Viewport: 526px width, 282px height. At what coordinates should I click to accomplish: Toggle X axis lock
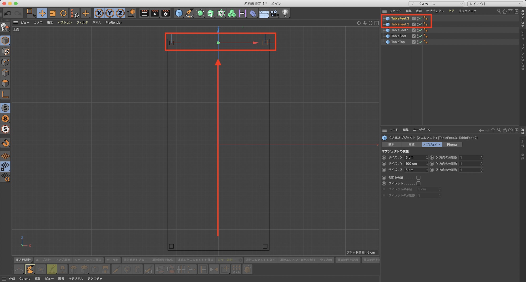pos(99,13)
